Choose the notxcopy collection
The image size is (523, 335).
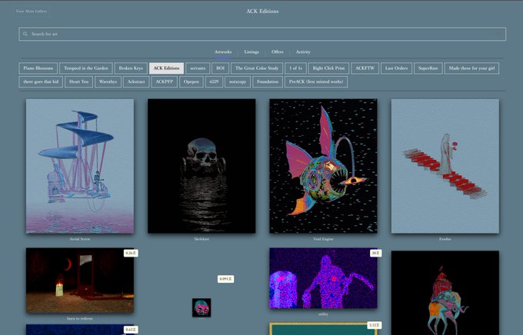238,81
